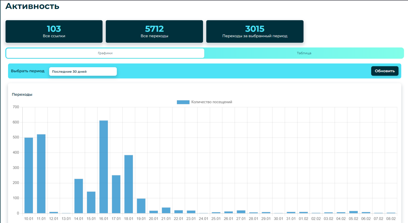The image size is (408, 223).
Task: Click the 15.01 bar in chart
Action: click(x=91, y=202)
